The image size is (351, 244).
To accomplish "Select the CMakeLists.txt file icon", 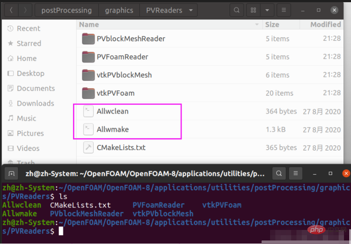I will (88, 147).
